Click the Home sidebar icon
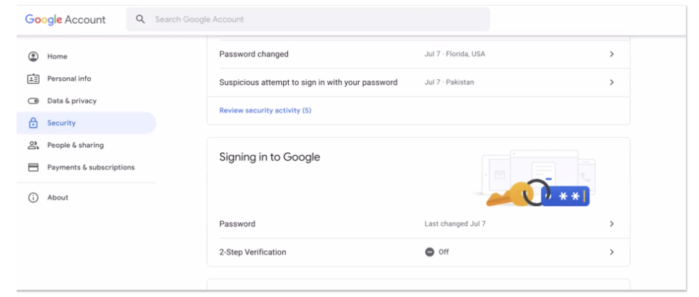Screen dimensions: 699x297 click(32, 56)
